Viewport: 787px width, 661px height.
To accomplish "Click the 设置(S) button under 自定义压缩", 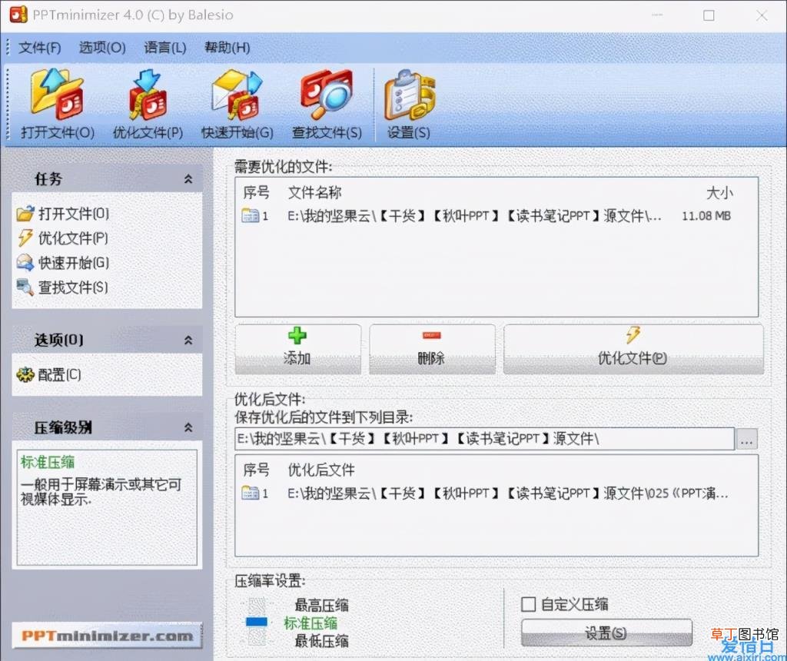I will click(x=606, y=633).
